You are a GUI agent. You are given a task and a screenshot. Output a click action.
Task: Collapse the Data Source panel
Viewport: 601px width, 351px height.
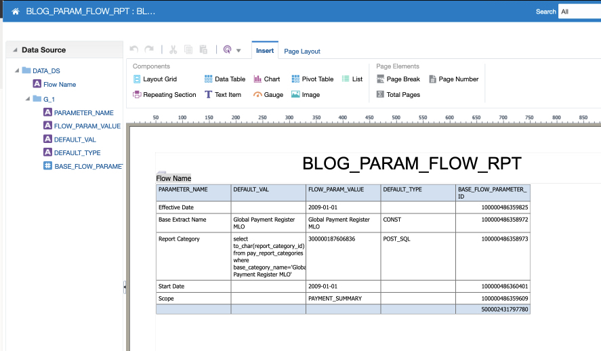tap(15, 50)
